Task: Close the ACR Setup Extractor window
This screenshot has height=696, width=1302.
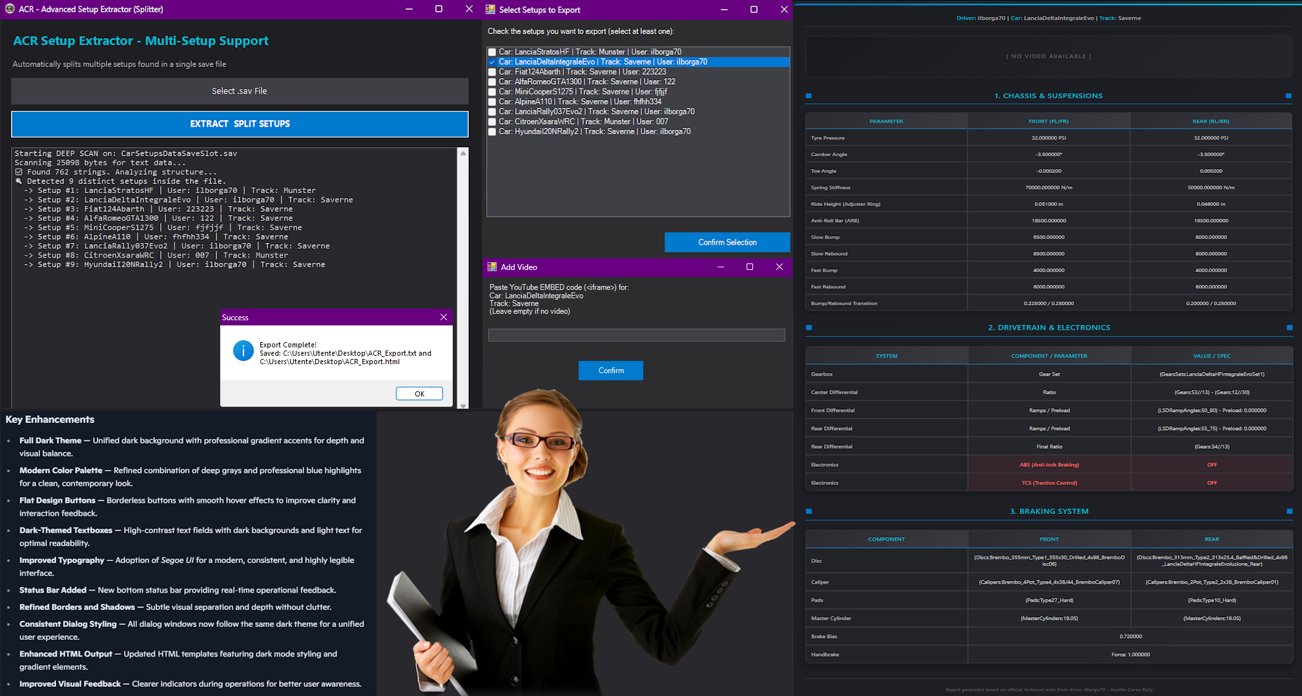Action: coord(469,9)
